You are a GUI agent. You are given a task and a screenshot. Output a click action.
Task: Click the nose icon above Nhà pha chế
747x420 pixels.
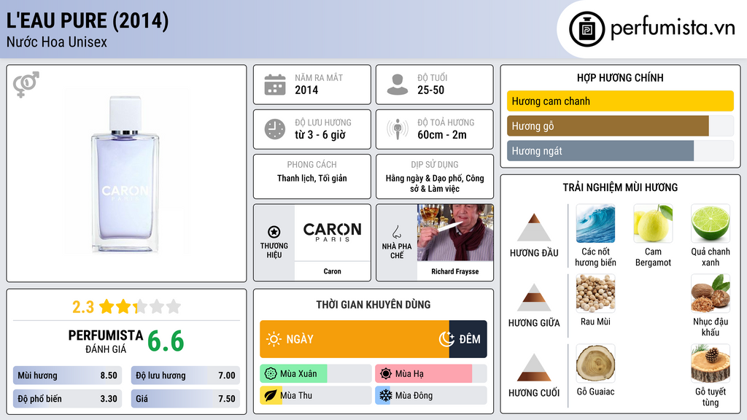click(396, 233)
